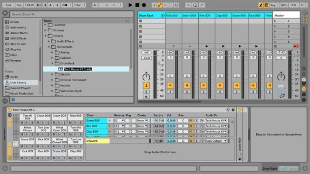310x174 pixels.
Task: Select the a Reverb return chain
Action: (97, 141)
